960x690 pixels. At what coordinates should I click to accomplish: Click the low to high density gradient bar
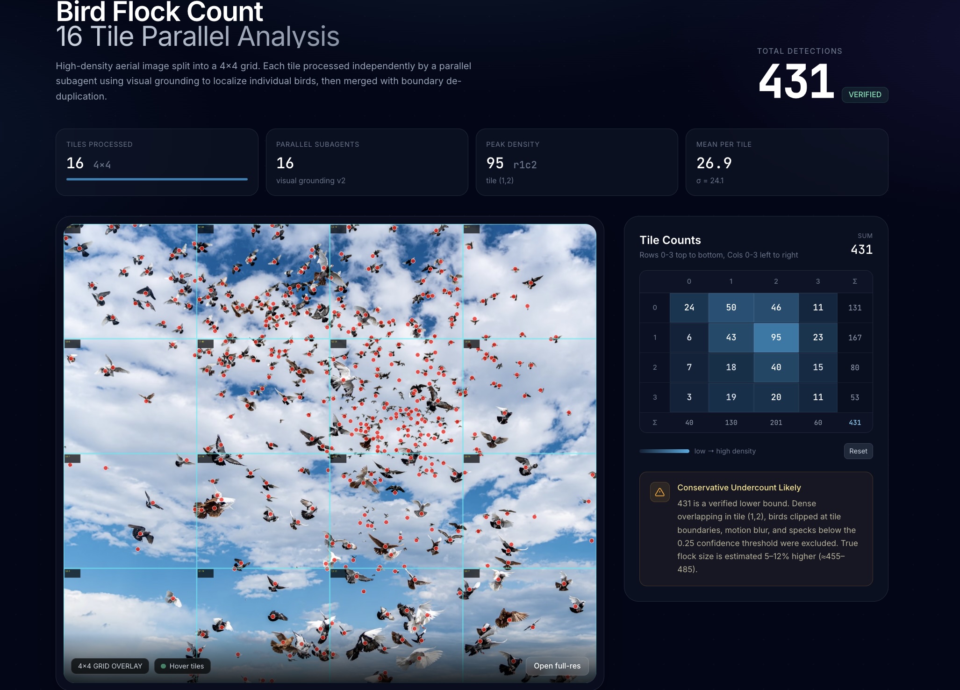pos(664,451)
